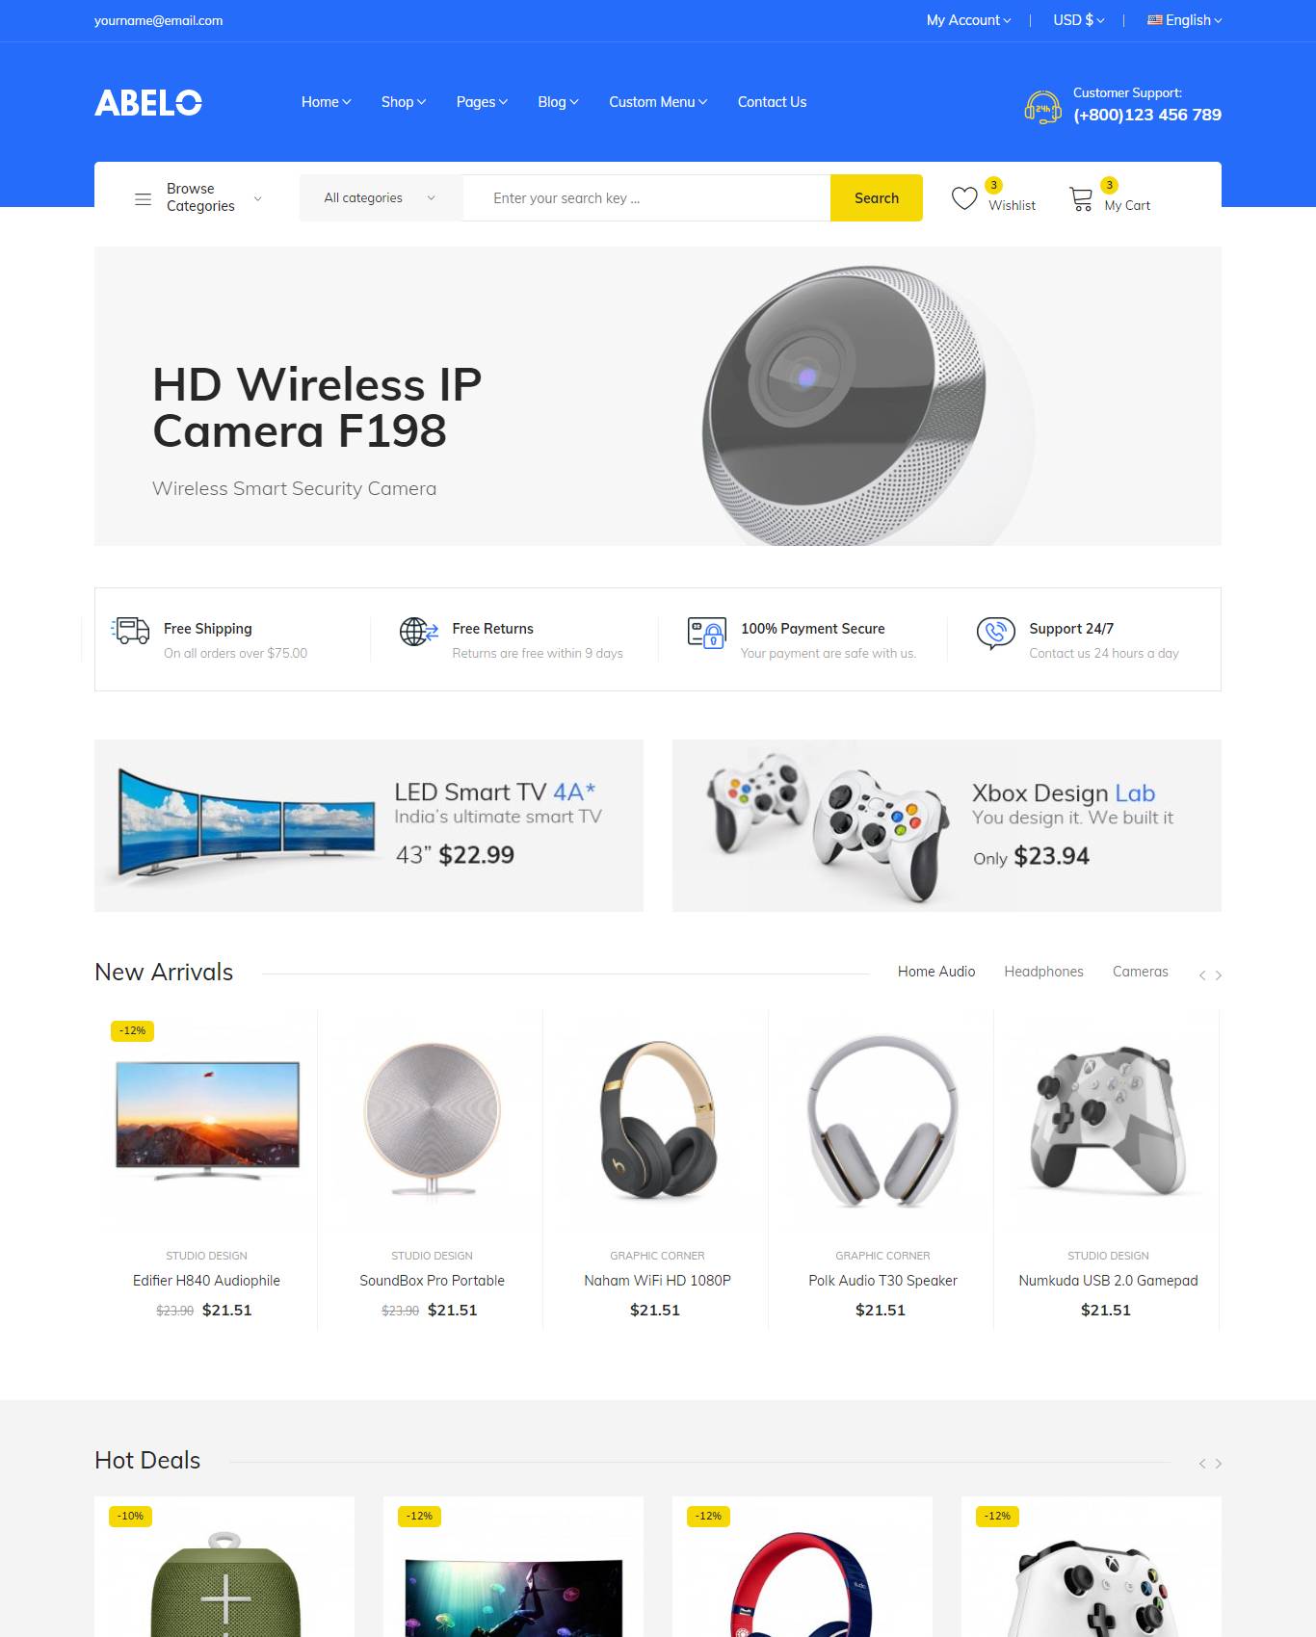Expand the All categories dropdown
1316x1637 pixels.
coord(381,197)
